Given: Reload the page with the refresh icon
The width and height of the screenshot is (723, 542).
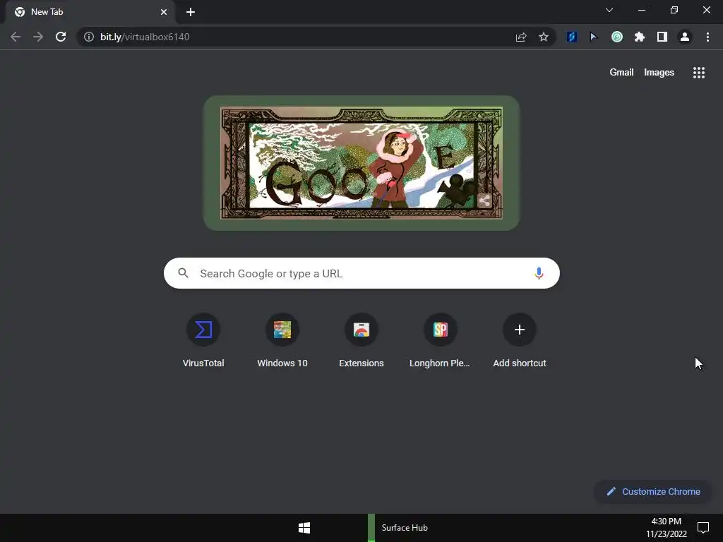Looking at the screenshot, I should [61, 37].
